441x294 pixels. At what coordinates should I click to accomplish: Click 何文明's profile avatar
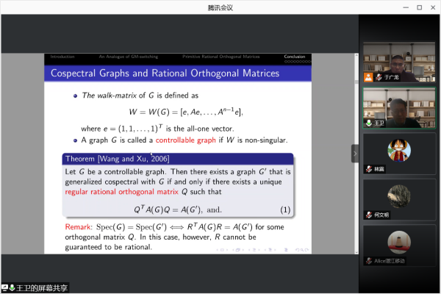399,196
